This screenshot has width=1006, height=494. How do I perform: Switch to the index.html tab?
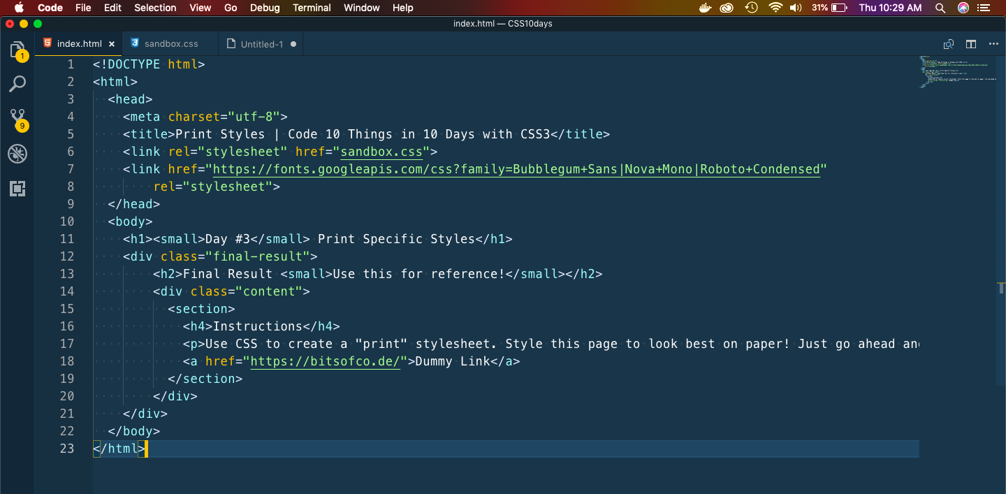[x=79, y=43]
